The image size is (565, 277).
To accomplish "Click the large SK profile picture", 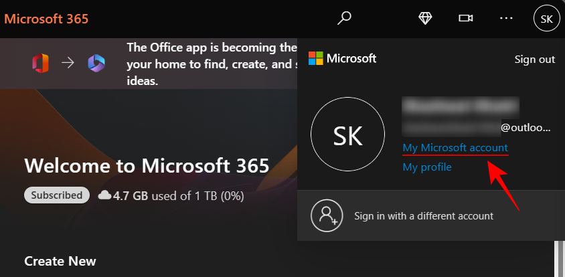I will (347, 136).
